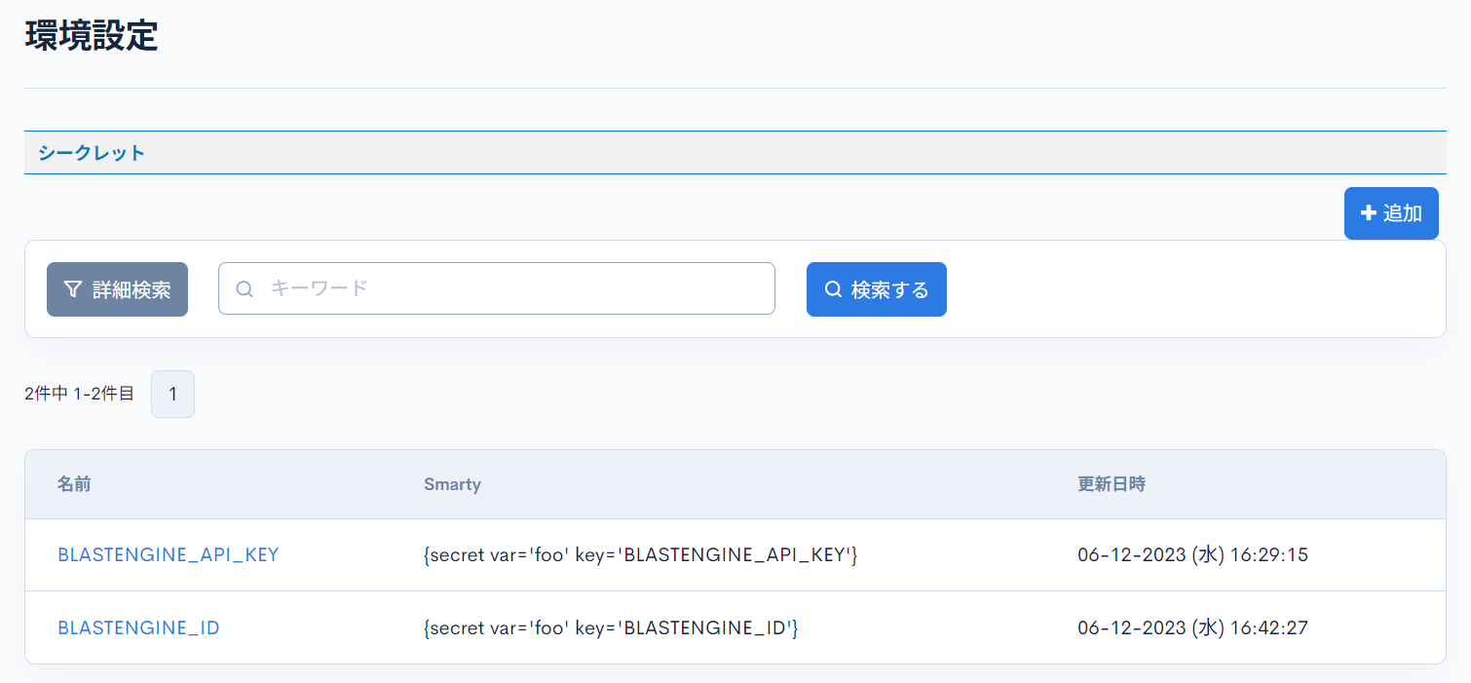This screenshot has height=683, width=1471.
Task: Click the magnifier icon inside the keyword field
Action: (244, 288)
